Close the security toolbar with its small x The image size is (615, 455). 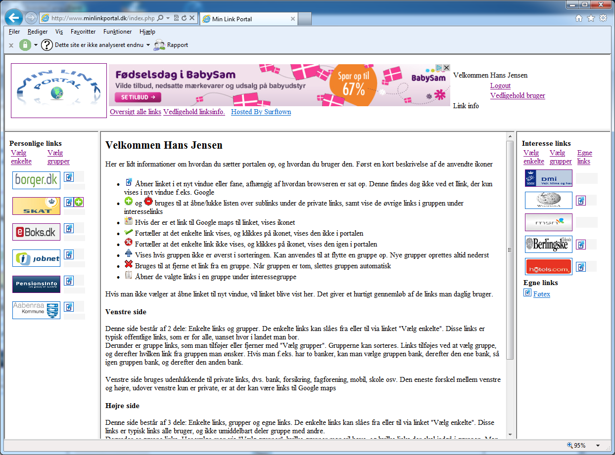(x=11, y=45)
